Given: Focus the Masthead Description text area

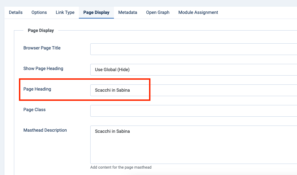Looking at the screenshot, I should tap(193, 147).
